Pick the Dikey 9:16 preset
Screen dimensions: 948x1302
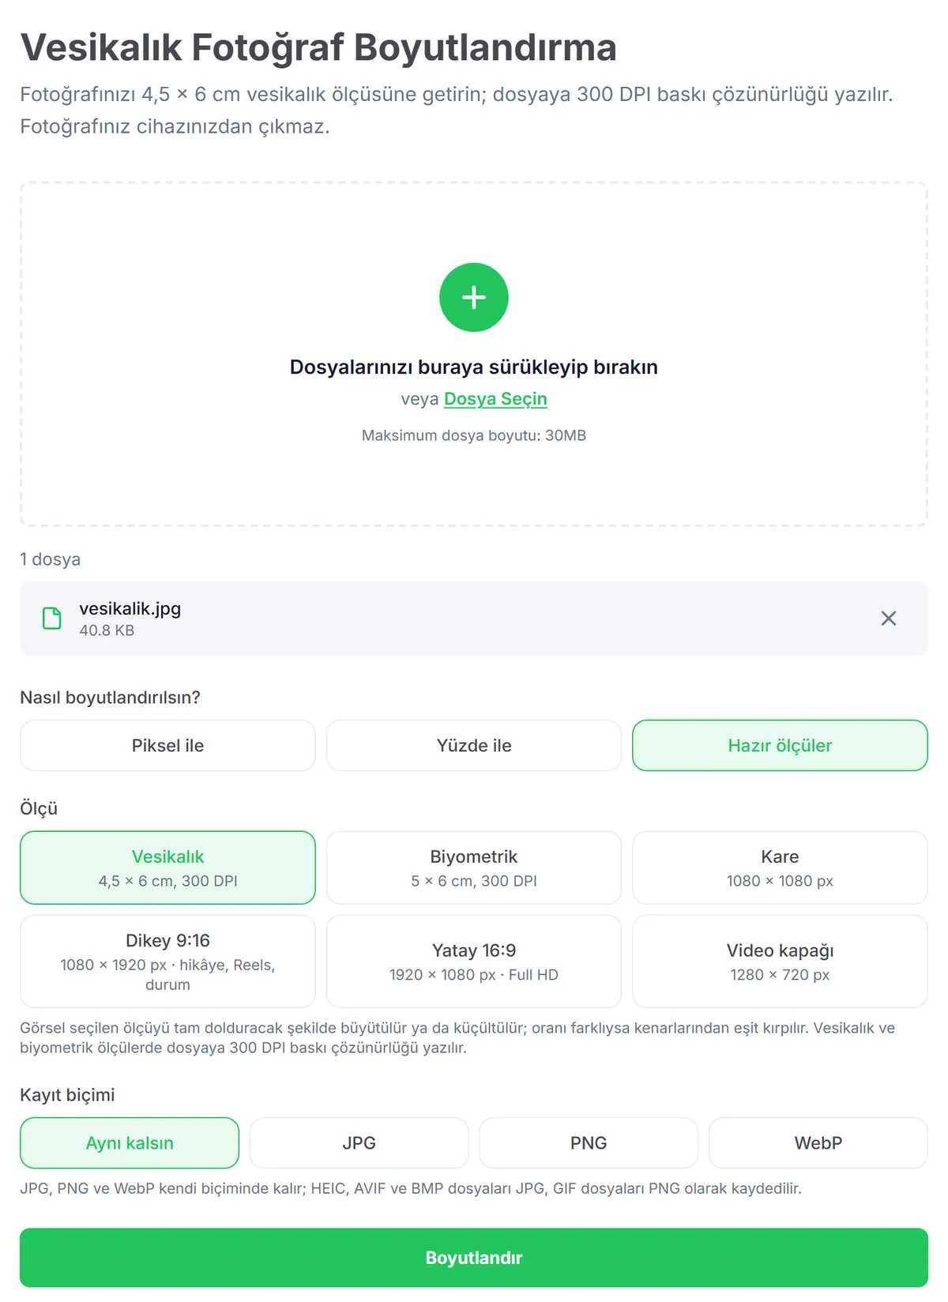click(x=167, y=961)
